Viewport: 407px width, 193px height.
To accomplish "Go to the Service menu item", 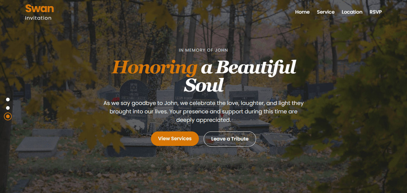I will pos(326,12).
